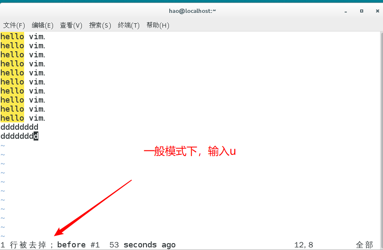Open the 搜索(S) menu
The width and height of the screenshot is (383, 250).
(x=100, y=25)
